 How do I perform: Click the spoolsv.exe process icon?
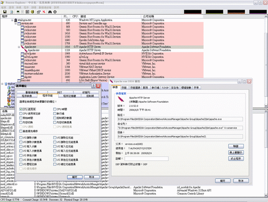[22, 40]
